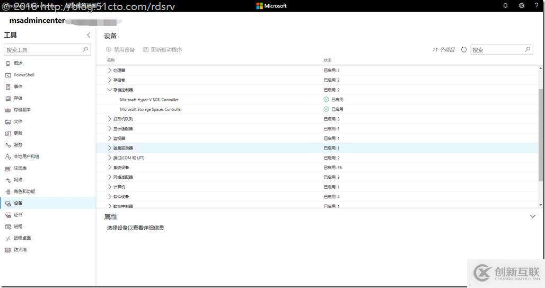Click the 概述 overview icon in sidebar
545x288 pixels.
point(8,63)
